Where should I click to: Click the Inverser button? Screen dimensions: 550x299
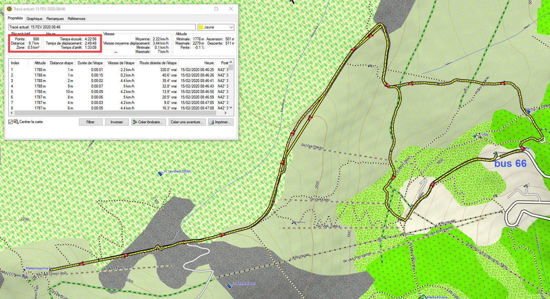(117, 122)
